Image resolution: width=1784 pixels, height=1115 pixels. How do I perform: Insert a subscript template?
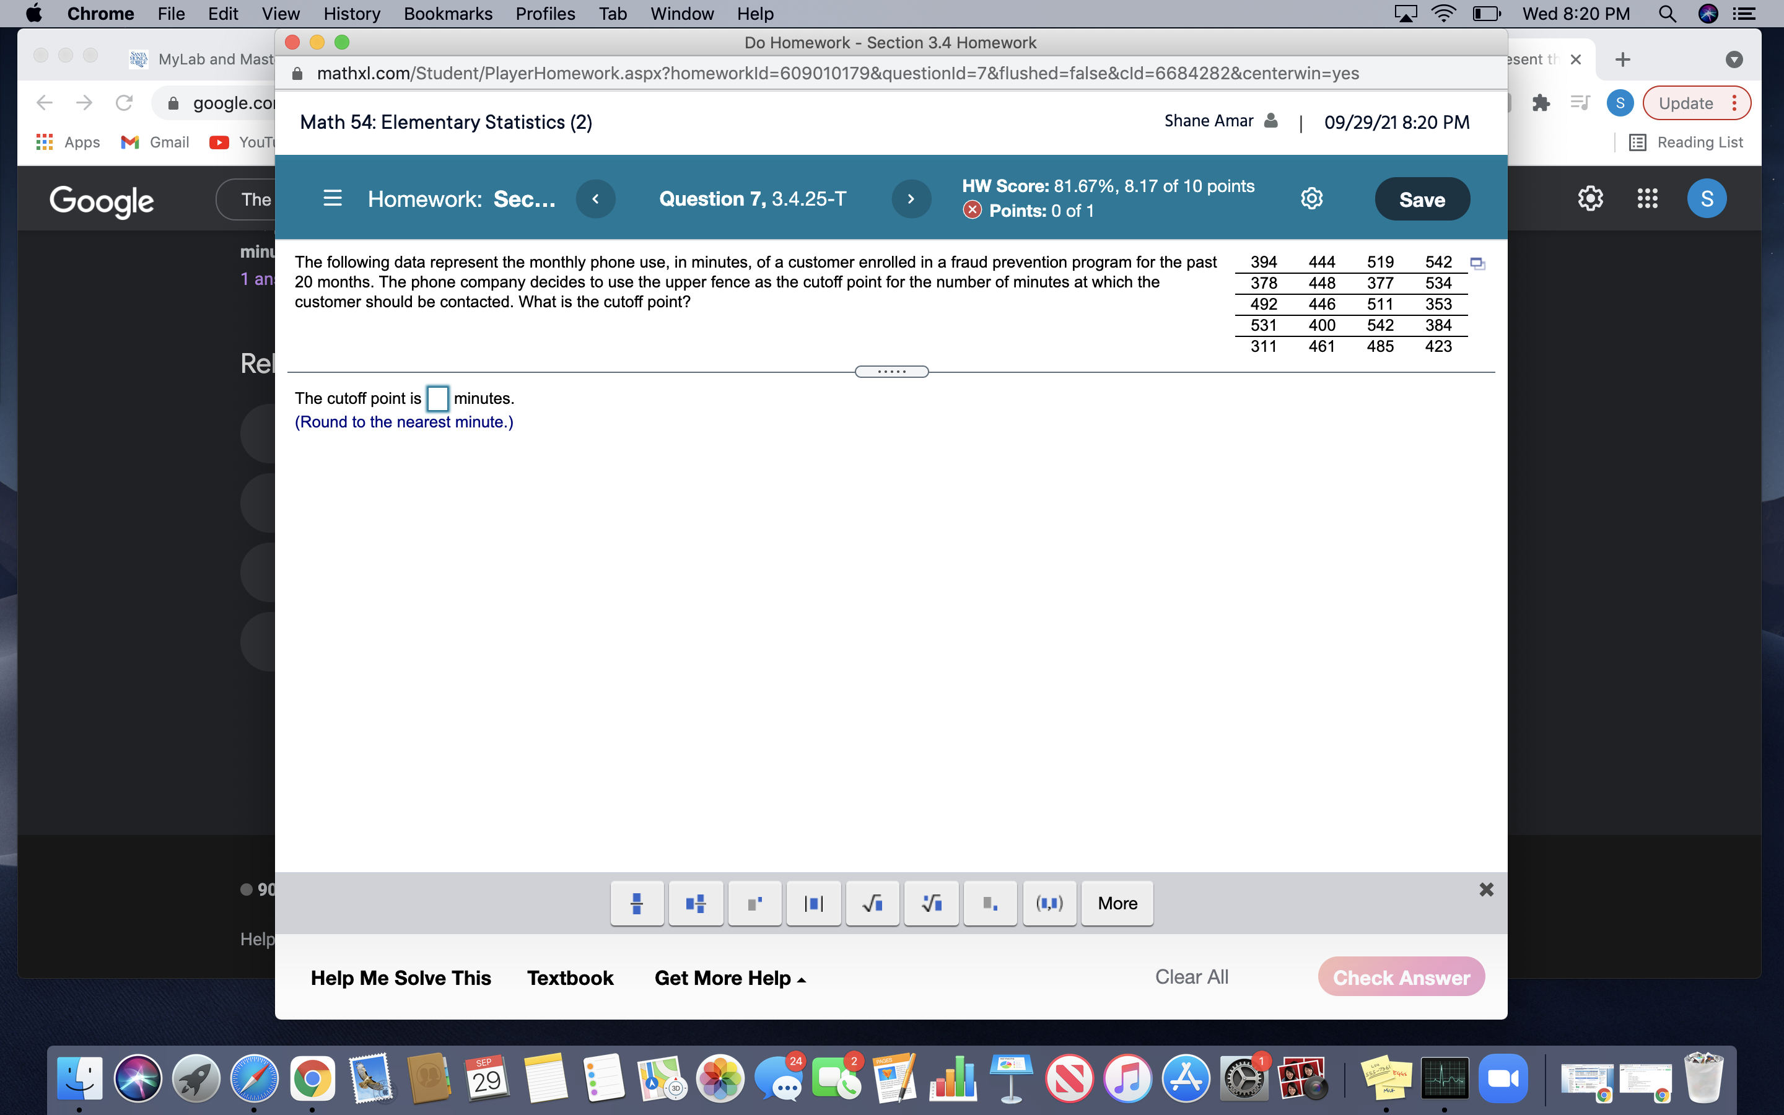click(990, 903)
